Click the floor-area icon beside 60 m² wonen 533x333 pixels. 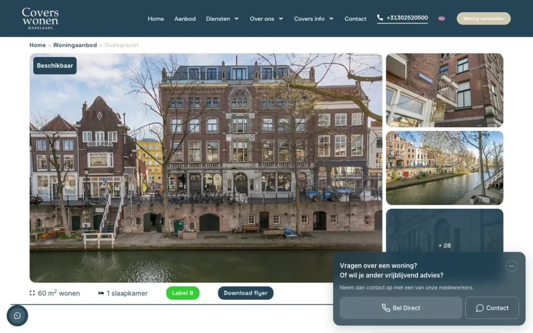click(x=32, y=293)
